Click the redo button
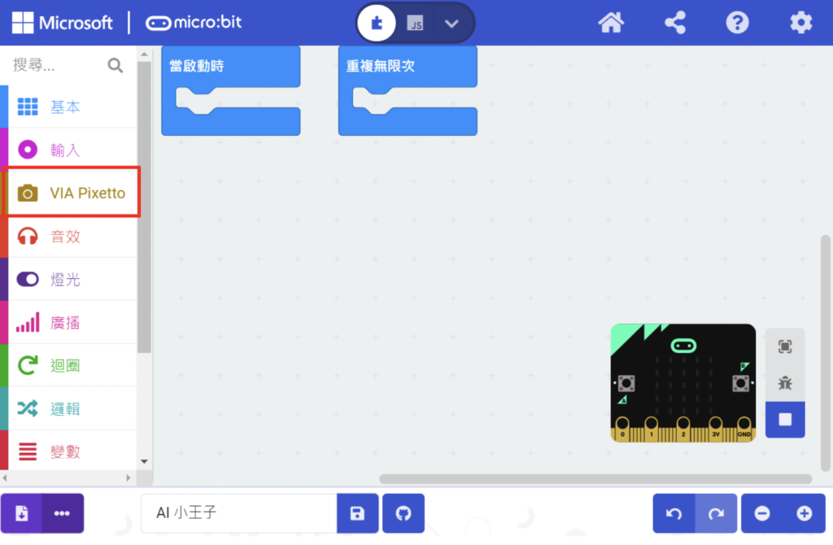 [x=715, y=513]
